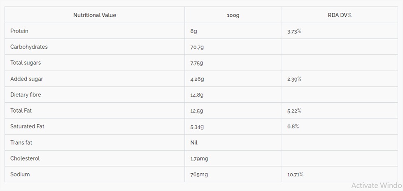
Task: Select the Total sugars label
Action: click(26, 63)
